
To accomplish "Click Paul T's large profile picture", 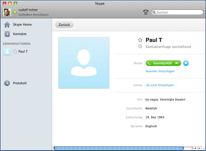I will 84,63.
